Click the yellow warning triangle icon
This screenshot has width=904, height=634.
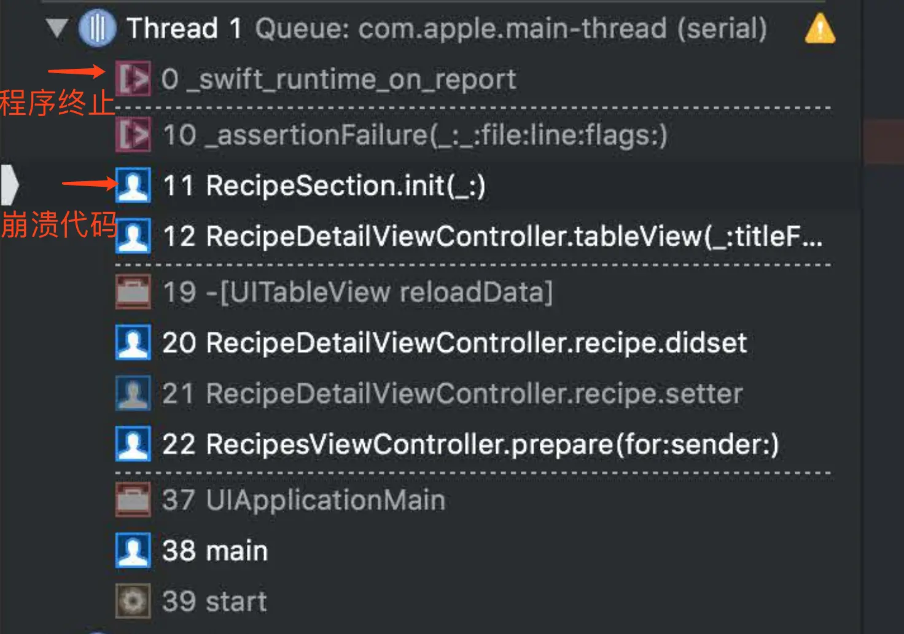[820, 29]
